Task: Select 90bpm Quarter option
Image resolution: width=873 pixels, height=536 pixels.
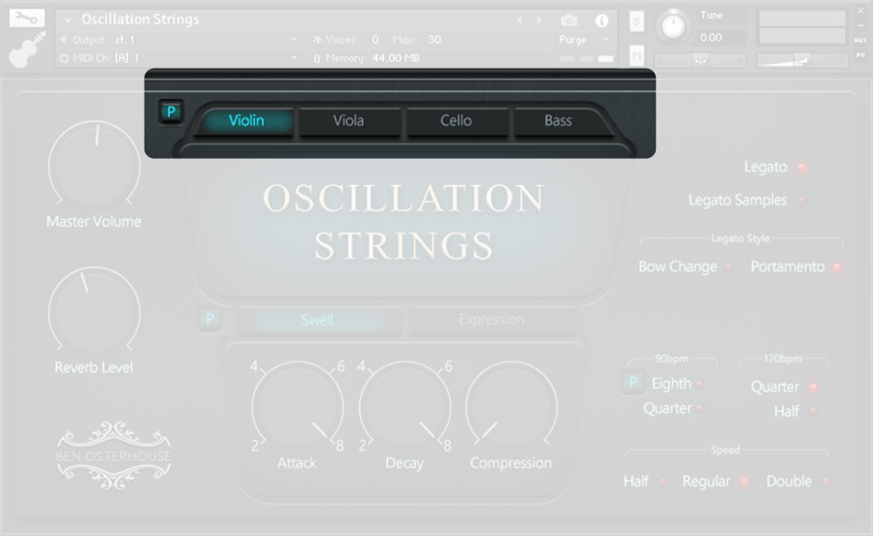Action: point(699,409)
